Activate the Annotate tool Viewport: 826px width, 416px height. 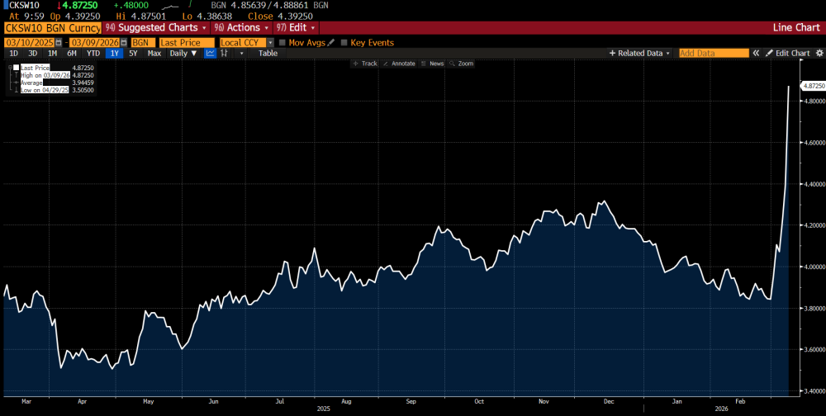pos(401,64)
